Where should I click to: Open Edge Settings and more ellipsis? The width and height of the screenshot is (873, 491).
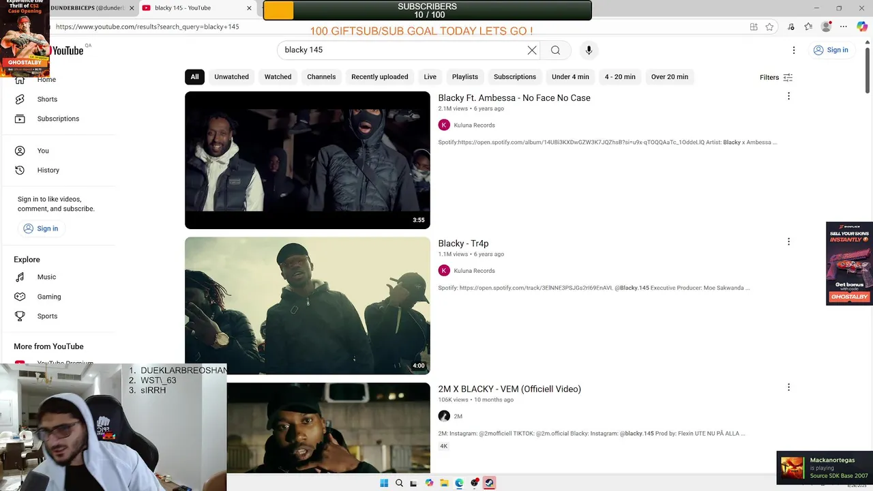[x=844, y=27]
